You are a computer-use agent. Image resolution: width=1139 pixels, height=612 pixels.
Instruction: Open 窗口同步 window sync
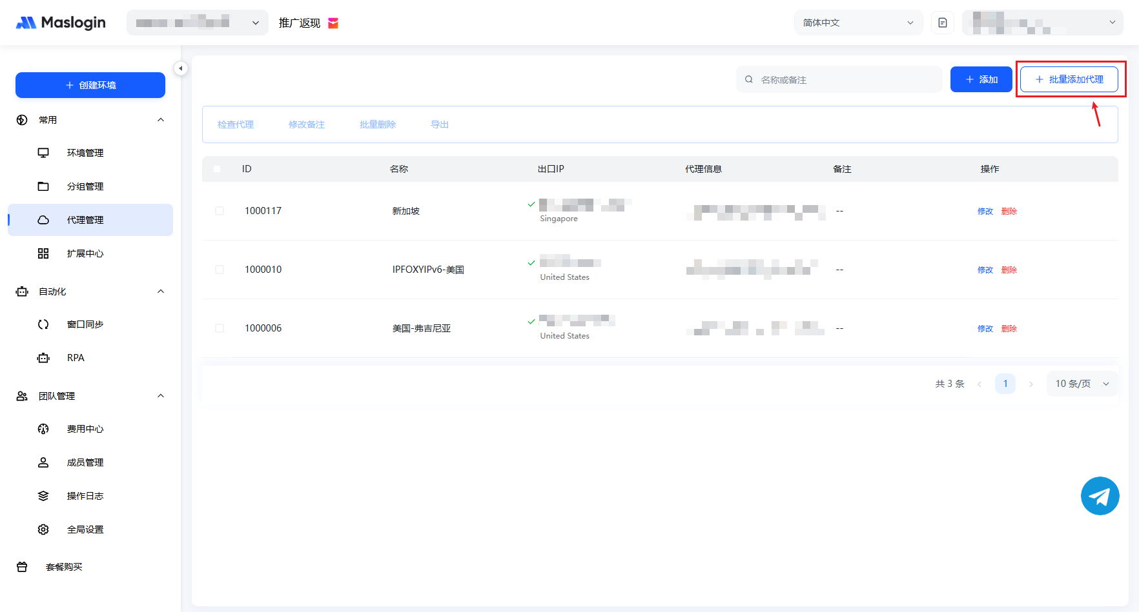tap(85, 324)
